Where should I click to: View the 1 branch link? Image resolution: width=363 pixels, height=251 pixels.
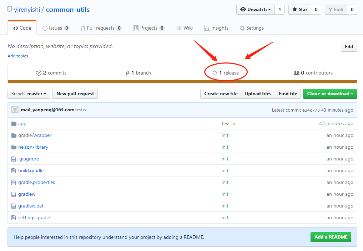pos(138,73)
